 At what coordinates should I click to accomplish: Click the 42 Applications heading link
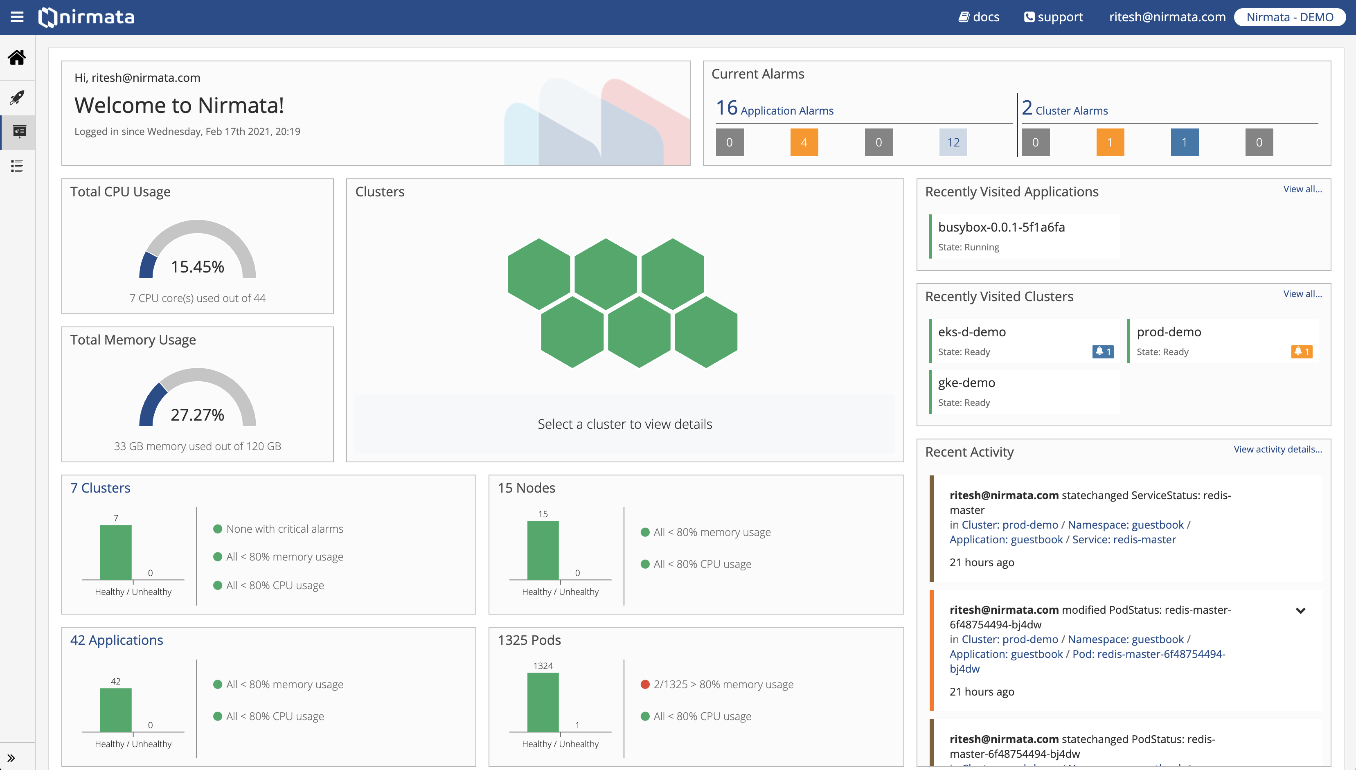(x=116, y=640)
